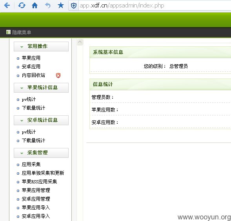Click the 安卓统计信息 section header
Viewport: 231px width, 221px height.
point(41,120)
